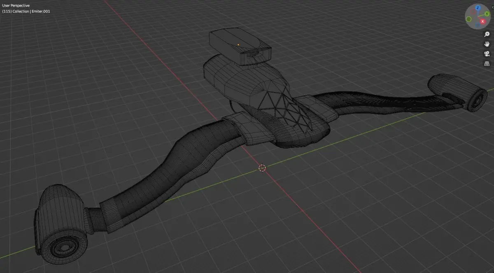The width and height of the screenshot is (494, 273).
Task: Select the orange origin dot on the box object
Action: (238, 44)
